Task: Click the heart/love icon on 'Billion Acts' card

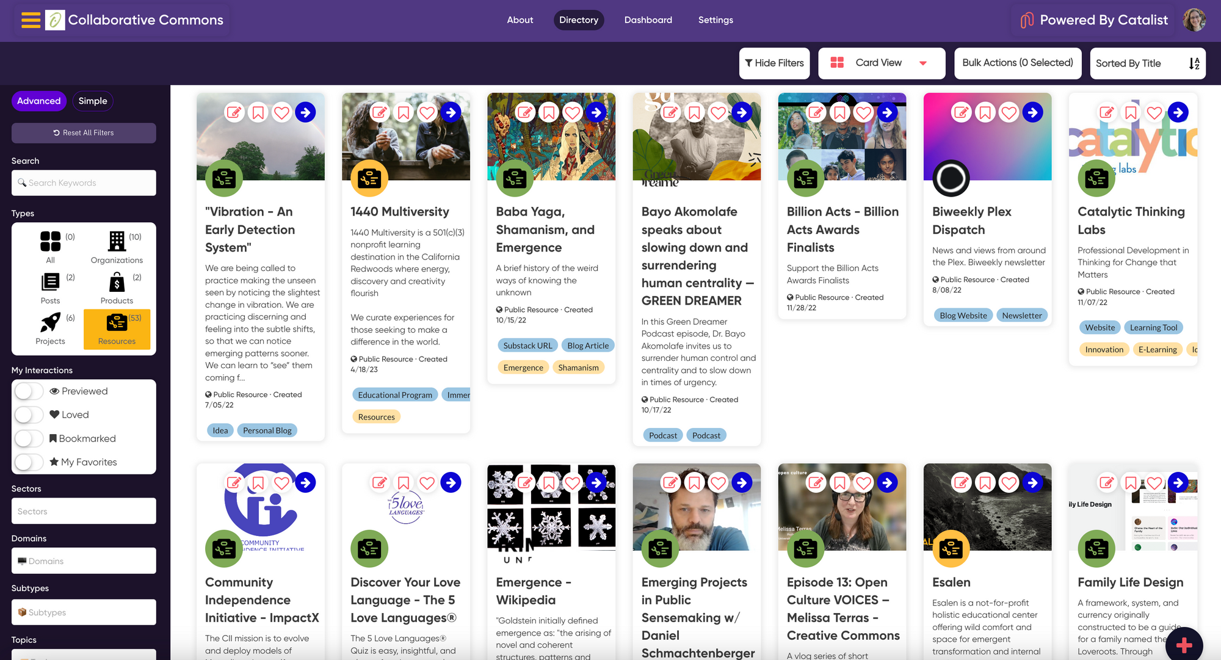Action: pyautogui.click(x=864, y=112)
